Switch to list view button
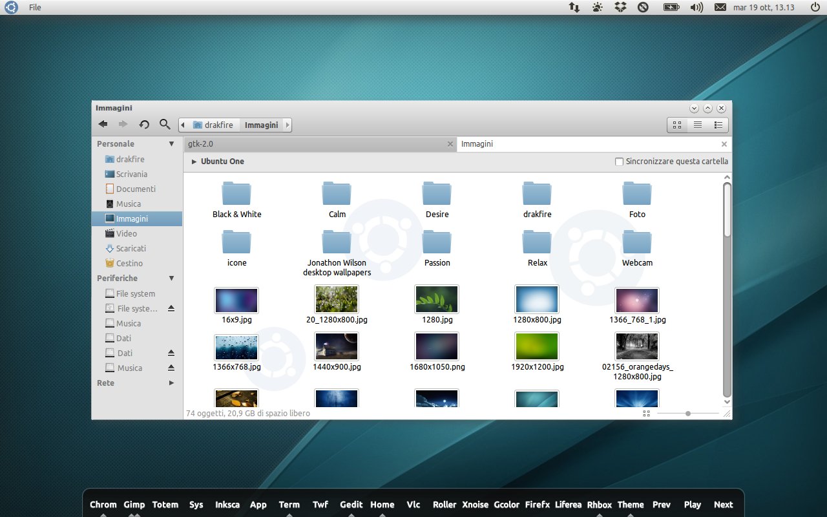 pyautogui.click(x=698, y=125)
